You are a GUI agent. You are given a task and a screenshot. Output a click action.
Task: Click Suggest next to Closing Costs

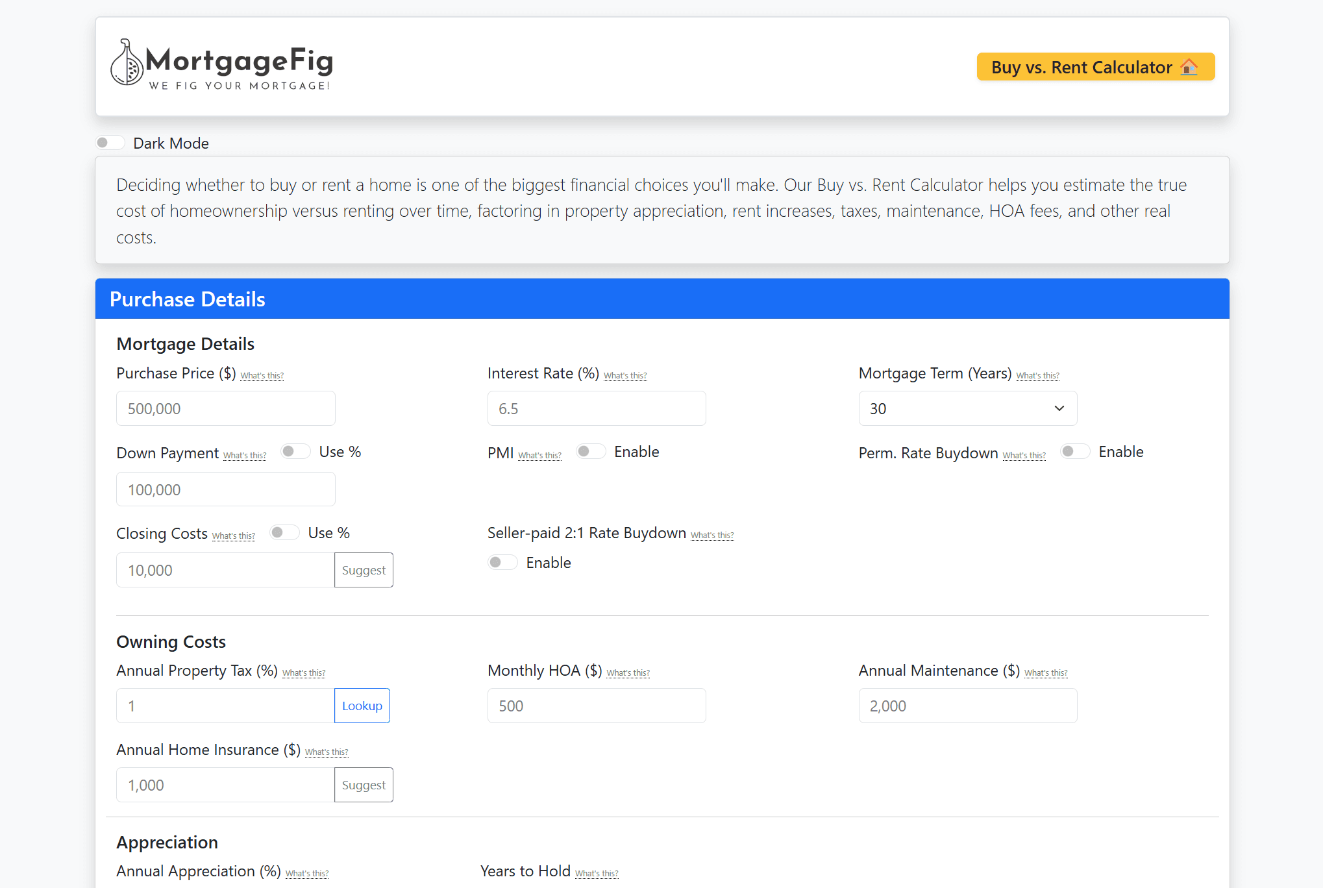(x=363, y=569)
